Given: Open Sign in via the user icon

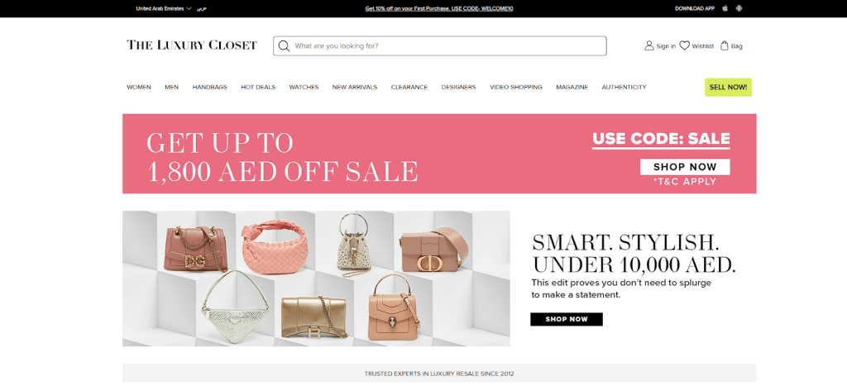Looking at the screenshot, I should 648,46.
